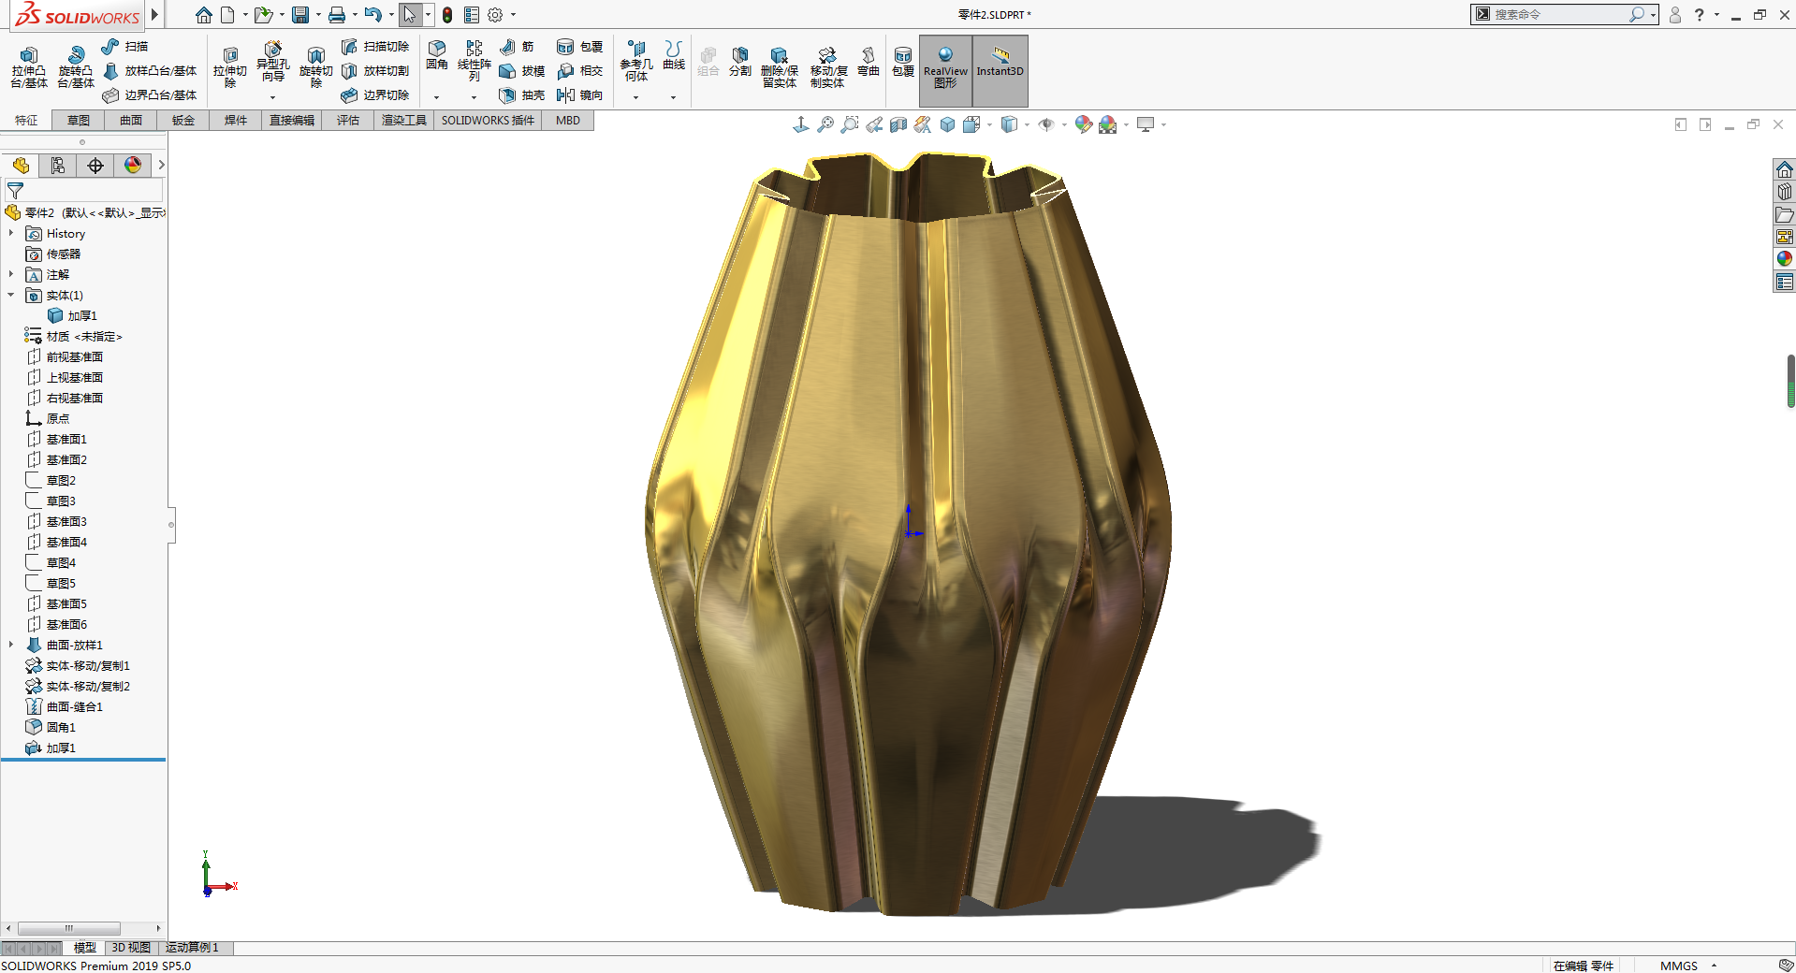Open the 运动算例 1 motion study tab
This screenshot has width=1796, height=973.
pyautogui.click(x=192, y=948)
